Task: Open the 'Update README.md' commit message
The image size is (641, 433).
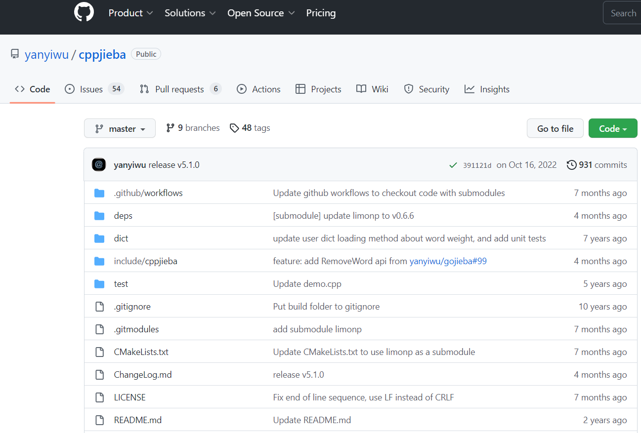Action: pos(312,420)
